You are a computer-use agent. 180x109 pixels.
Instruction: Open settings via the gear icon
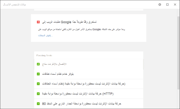(160, 4)
